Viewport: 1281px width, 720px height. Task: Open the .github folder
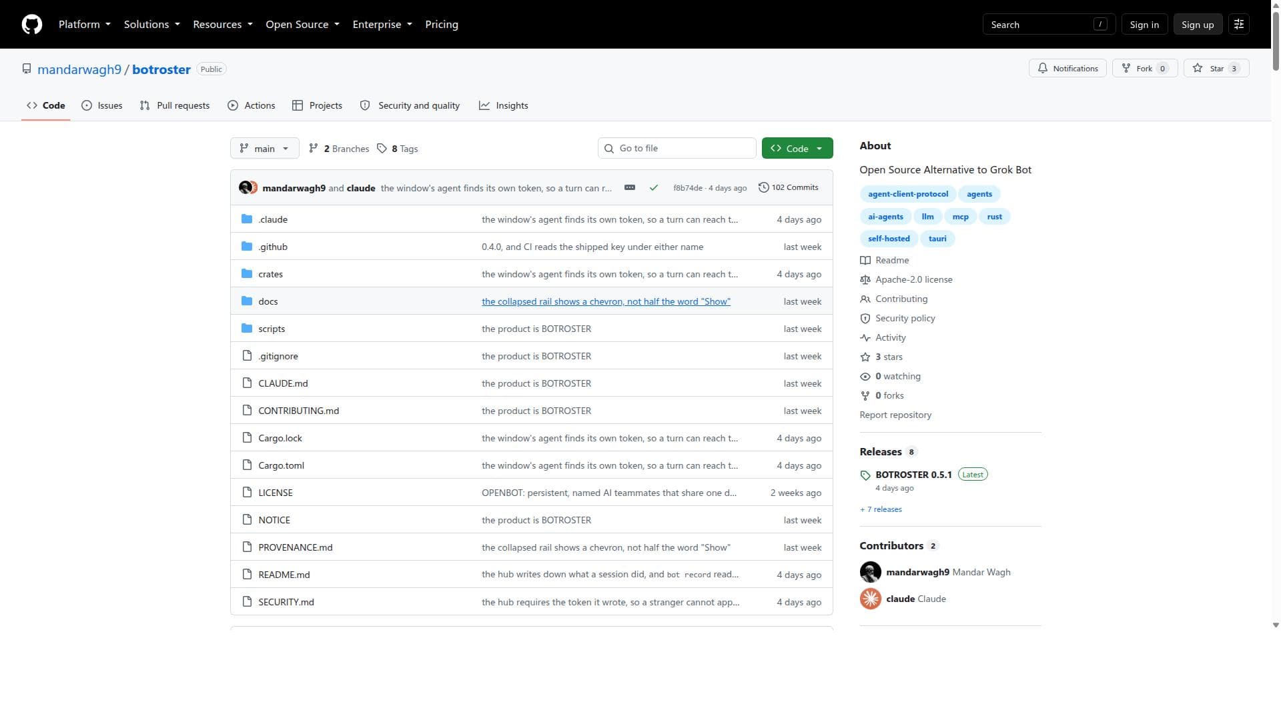tap(273, 247)
